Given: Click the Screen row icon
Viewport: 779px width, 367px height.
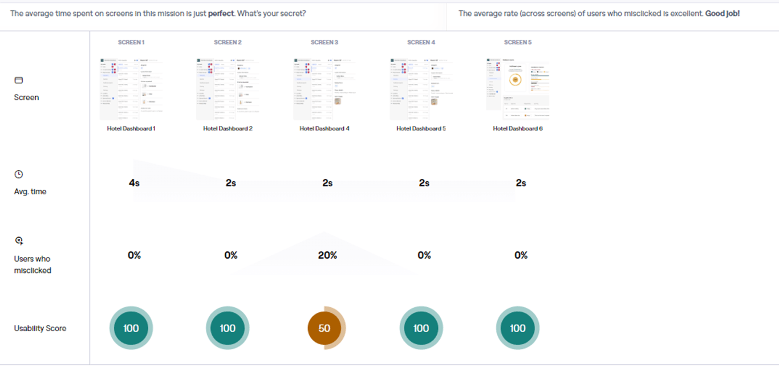Looking at the screenshot, I should pos(18,80).
